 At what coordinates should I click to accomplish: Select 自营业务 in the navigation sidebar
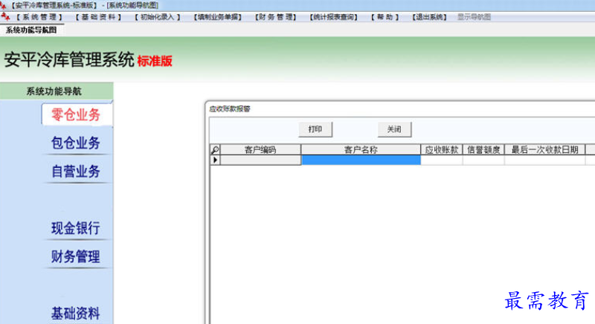[76, 171]
